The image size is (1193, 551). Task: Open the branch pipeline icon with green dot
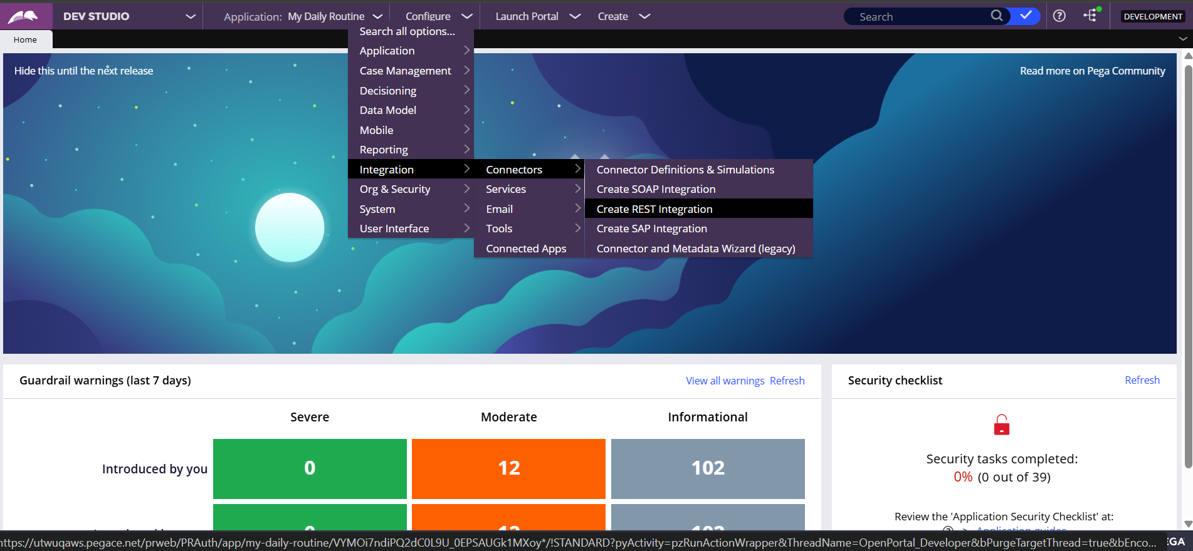[x=1091, y=16]
